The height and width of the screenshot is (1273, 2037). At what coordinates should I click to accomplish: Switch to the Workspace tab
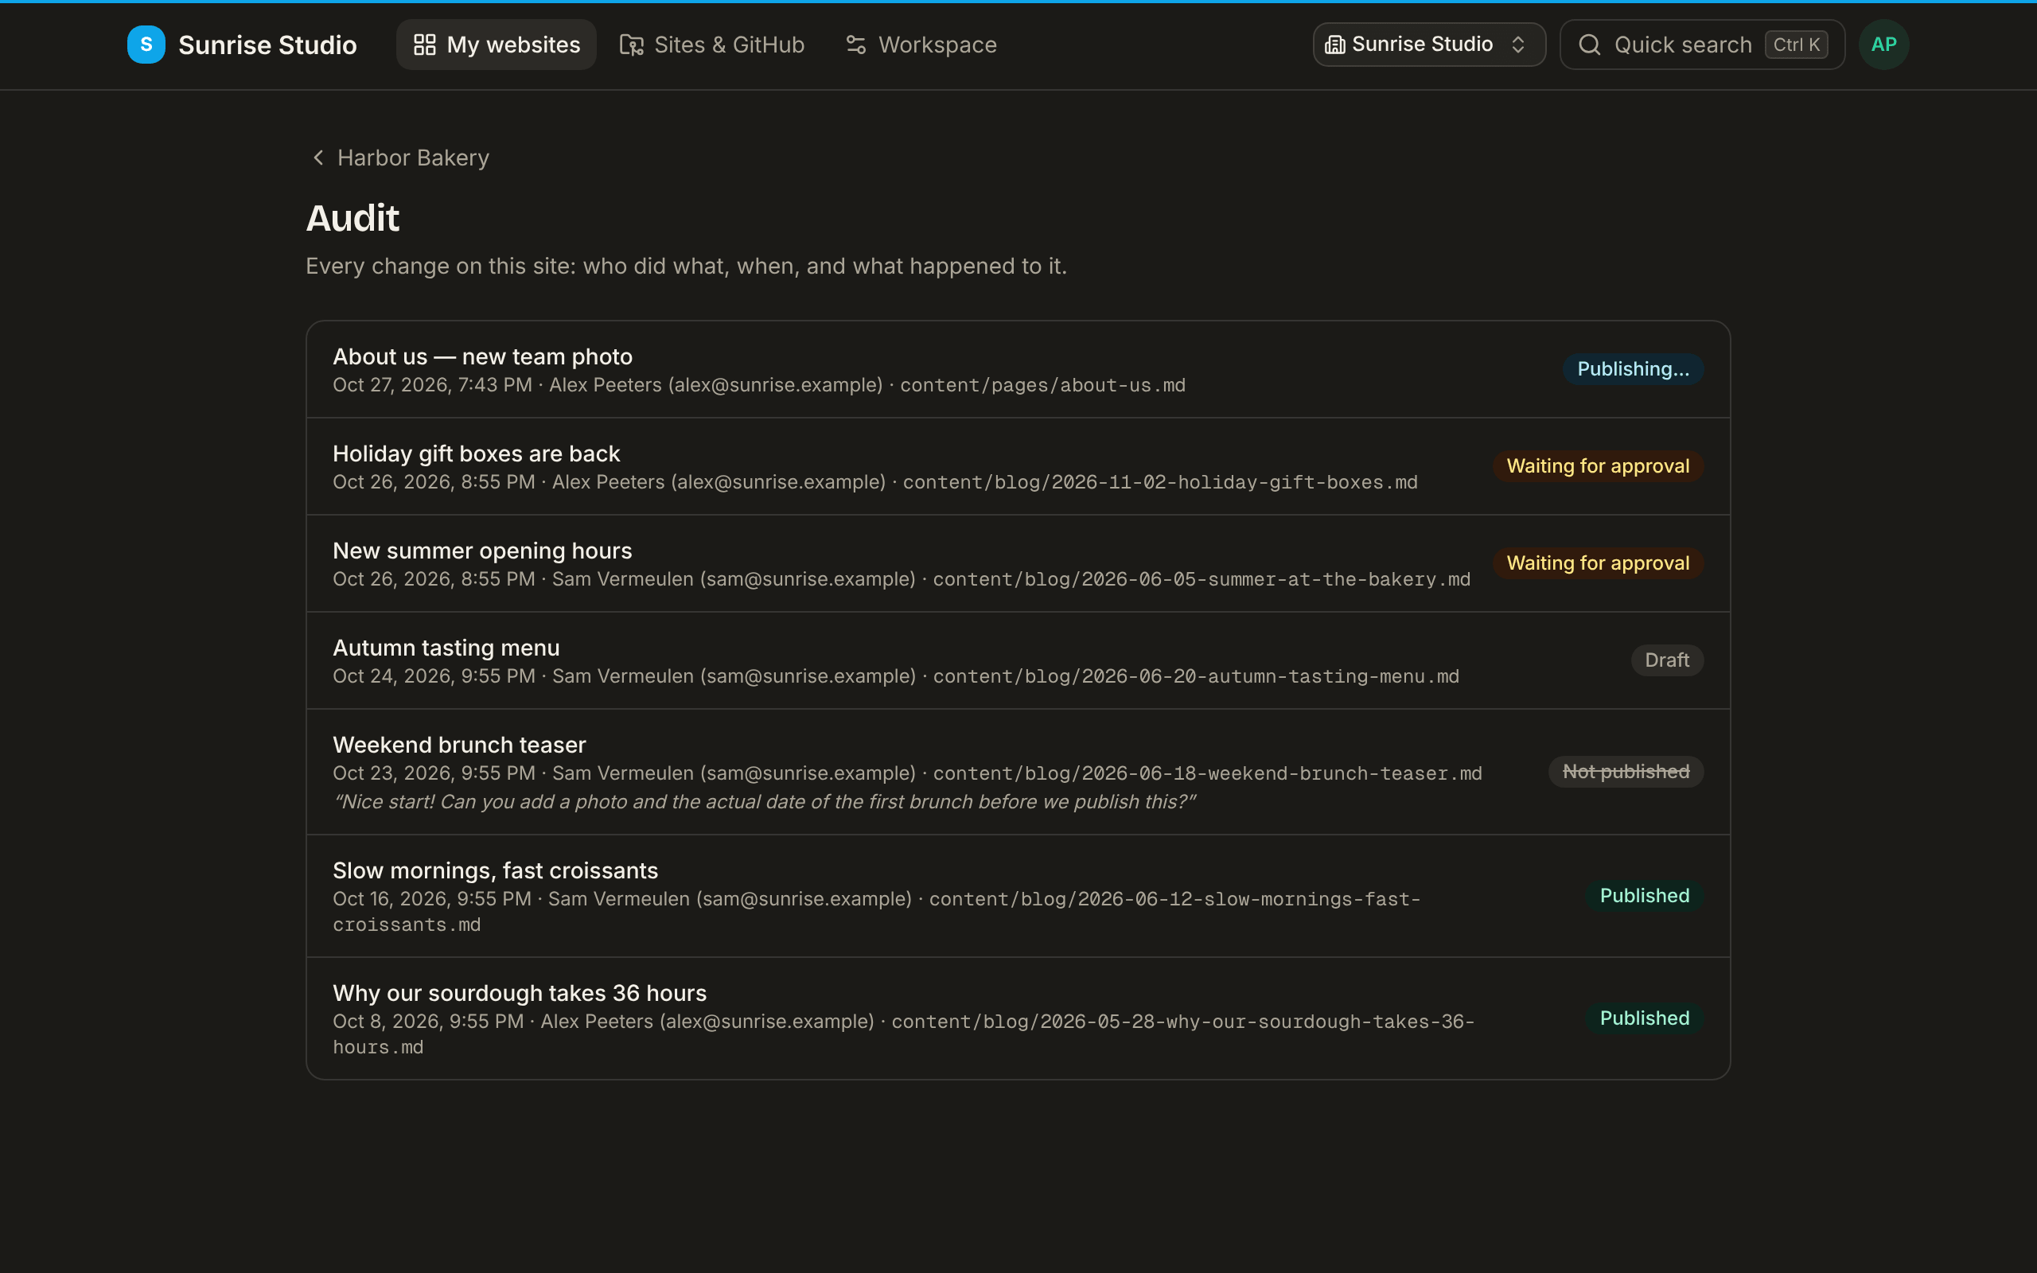tap(921, 45)
